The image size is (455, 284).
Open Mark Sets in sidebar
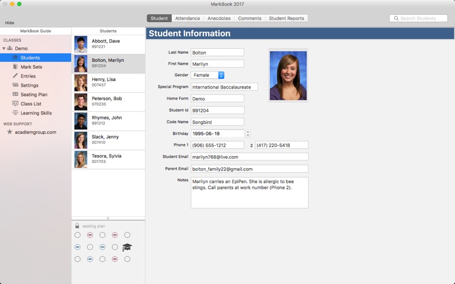coord(31,67)
